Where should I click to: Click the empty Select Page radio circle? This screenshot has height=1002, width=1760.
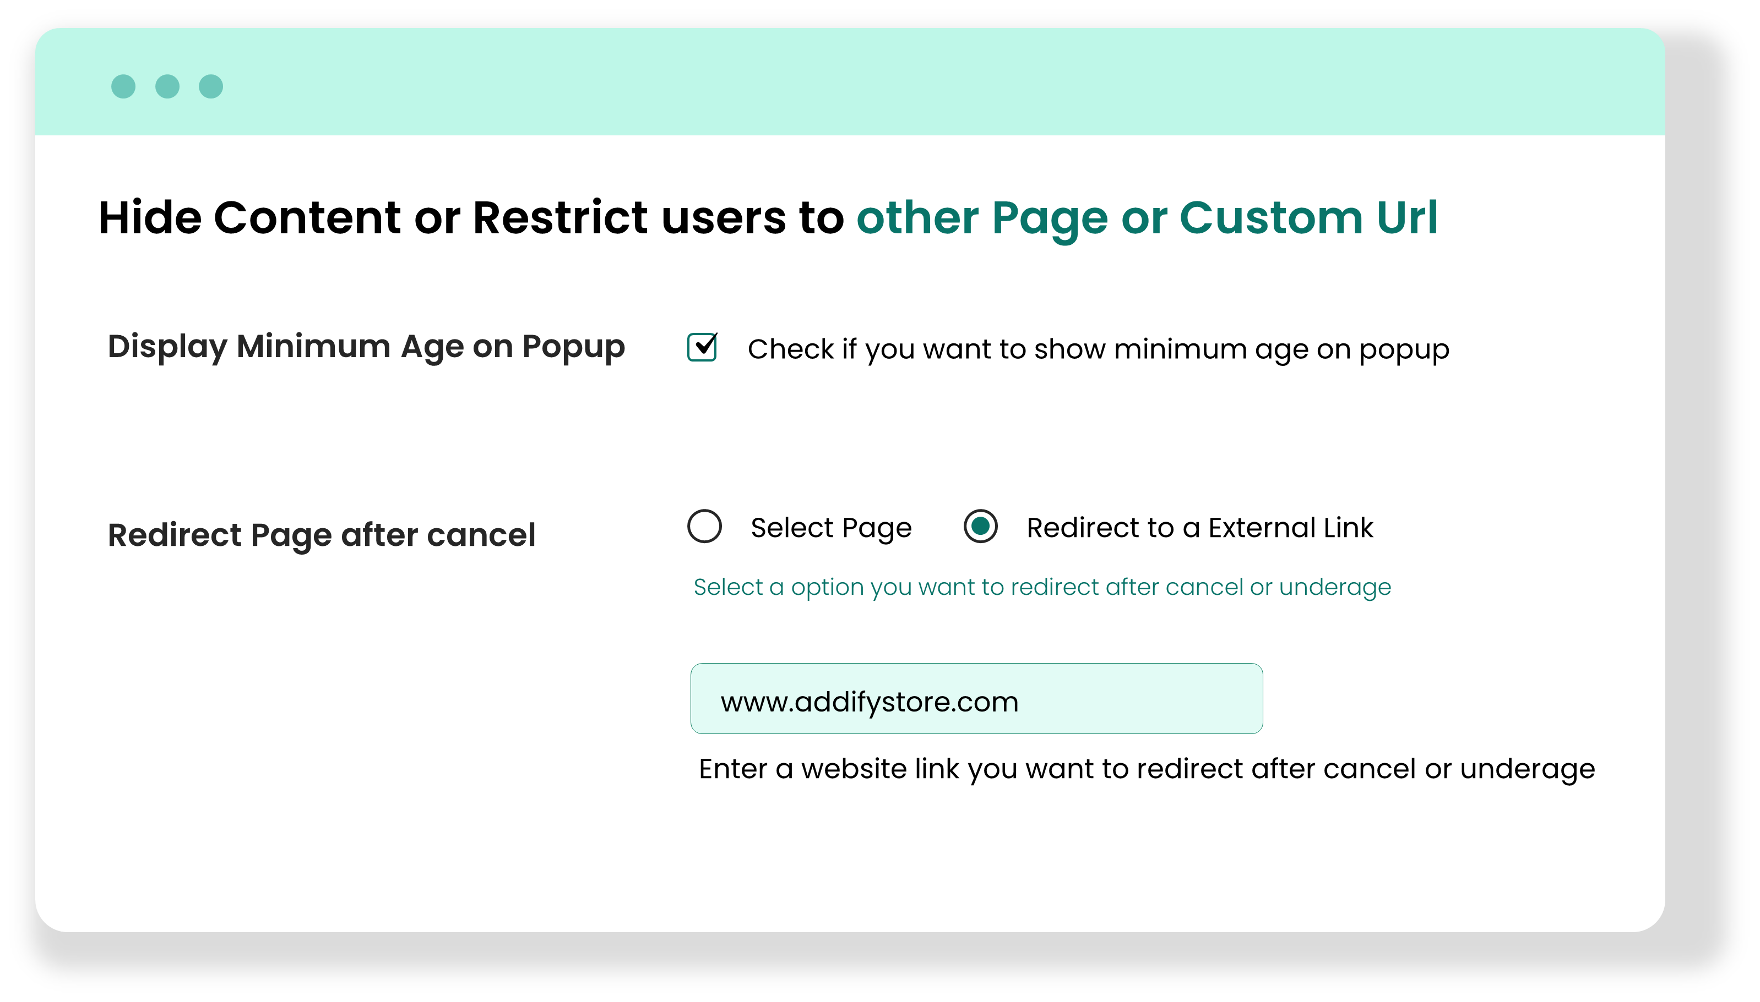(x=704, y=527)
